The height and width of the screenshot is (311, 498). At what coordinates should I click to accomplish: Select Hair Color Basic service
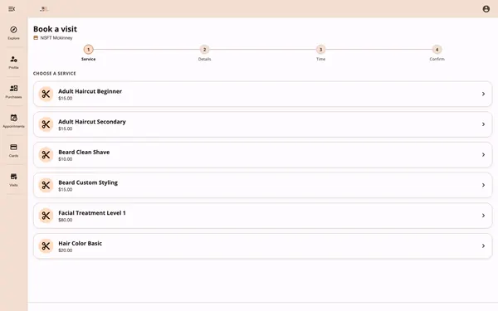pyautogui.click(x=262, y=246)
